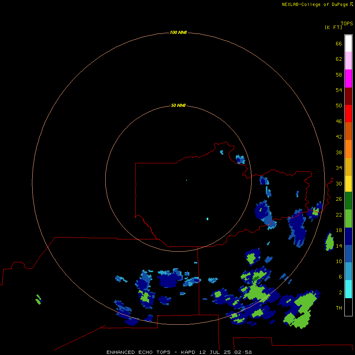Click the 22 legend value
This screenshot has width=355, height=355.
(x=339, y=215)
